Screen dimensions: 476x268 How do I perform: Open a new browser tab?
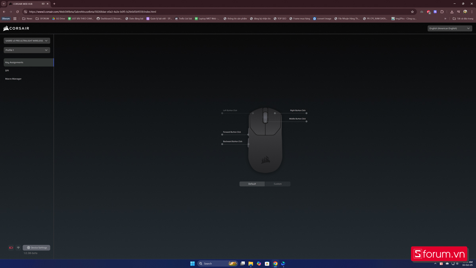(x=54, y=4)
